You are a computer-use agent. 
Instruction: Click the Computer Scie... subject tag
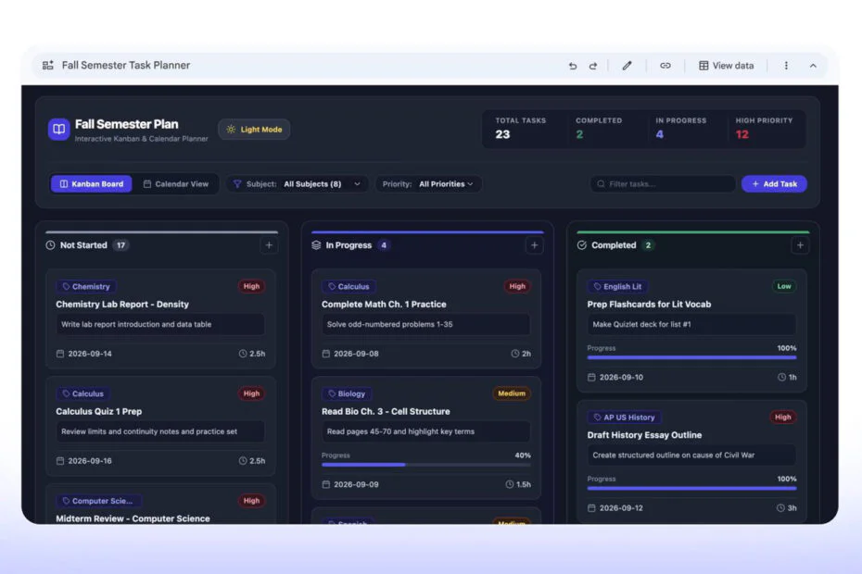coord(98,501)
